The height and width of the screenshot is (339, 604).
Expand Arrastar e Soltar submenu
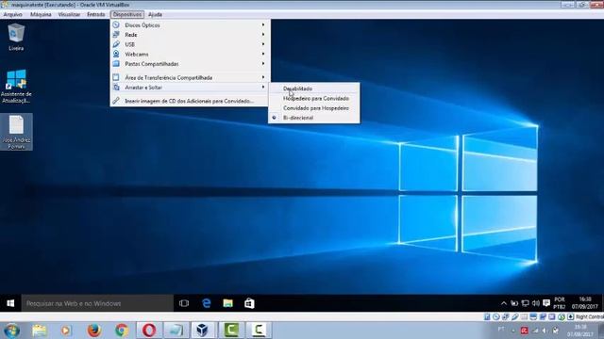click(191, 88)
